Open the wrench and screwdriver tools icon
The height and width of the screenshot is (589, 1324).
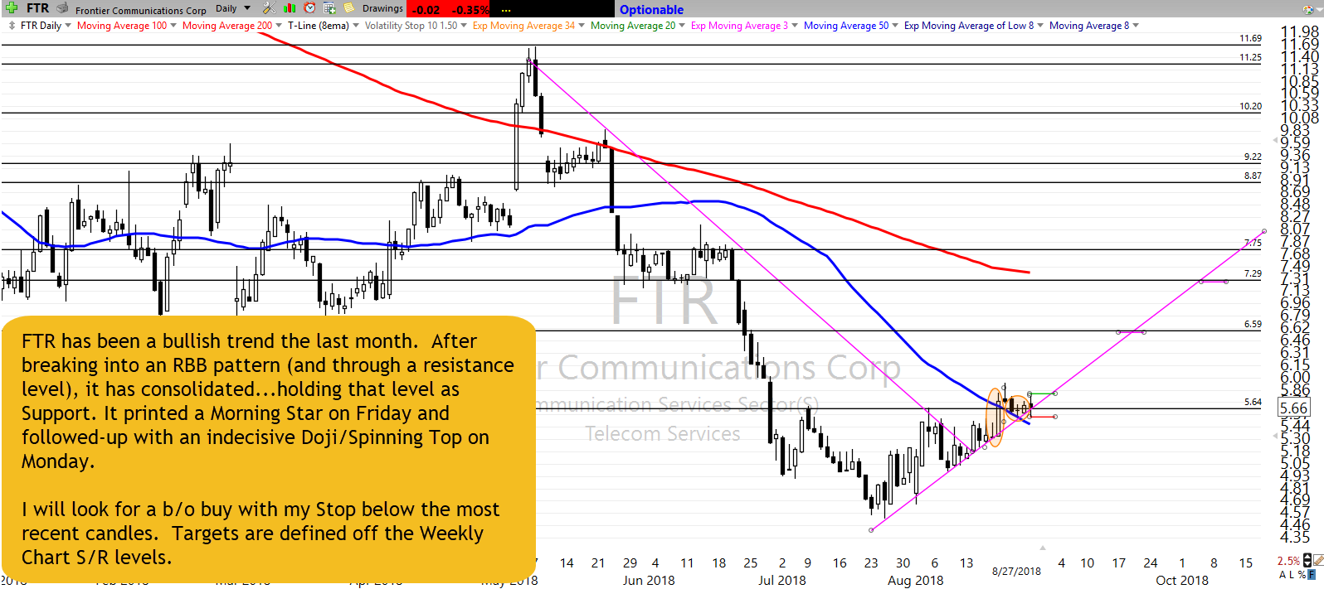pyautogui.click(x=269, y=8)
